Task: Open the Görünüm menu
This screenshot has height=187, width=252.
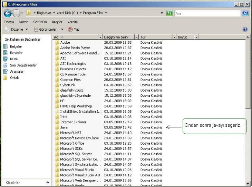Action: click(x=40, y=22)
